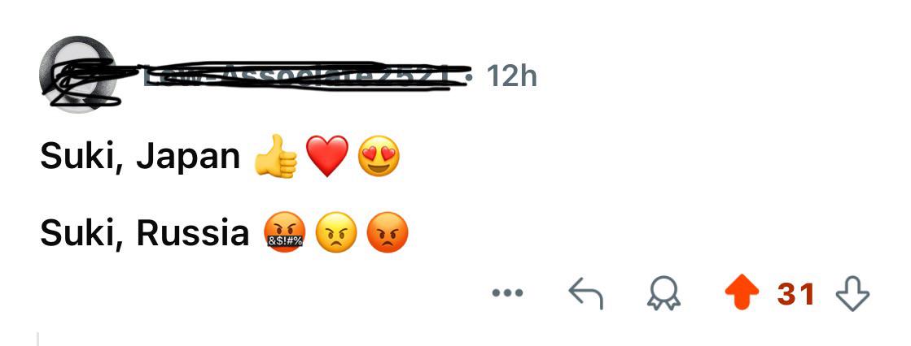The height and width of the screenshot is (346, 911).
Task: Click the red heart emoji
Action: point(327,156)
